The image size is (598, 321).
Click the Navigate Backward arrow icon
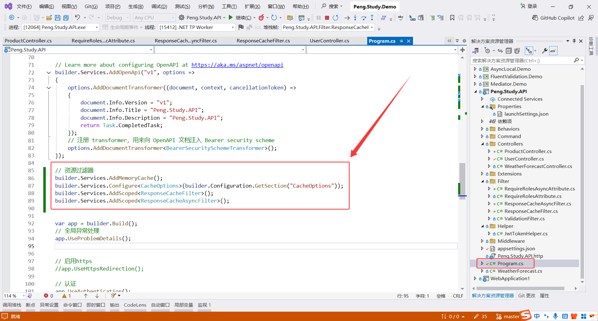coord(12,17)
